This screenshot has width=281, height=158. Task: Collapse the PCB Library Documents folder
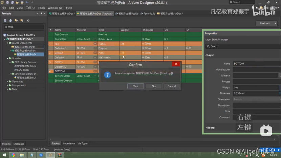[10, 62]
